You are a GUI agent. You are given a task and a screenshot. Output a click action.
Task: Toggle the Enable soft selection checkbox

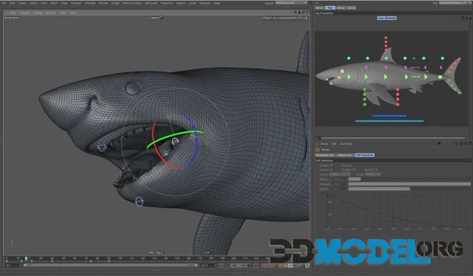[332, 165]
